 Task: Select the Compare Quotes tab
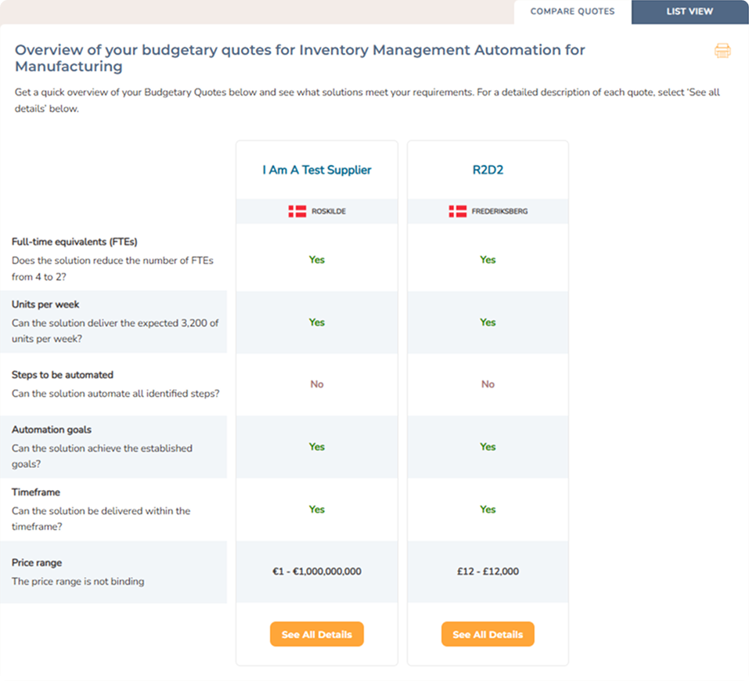point(572,12)
